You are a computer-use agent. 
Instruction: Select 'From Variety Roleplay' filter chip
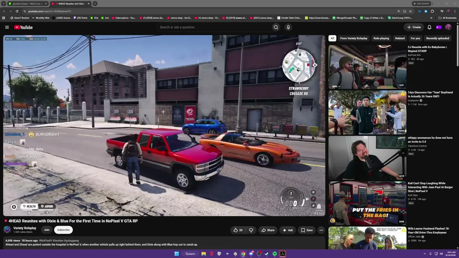click(x=354, y=38)
